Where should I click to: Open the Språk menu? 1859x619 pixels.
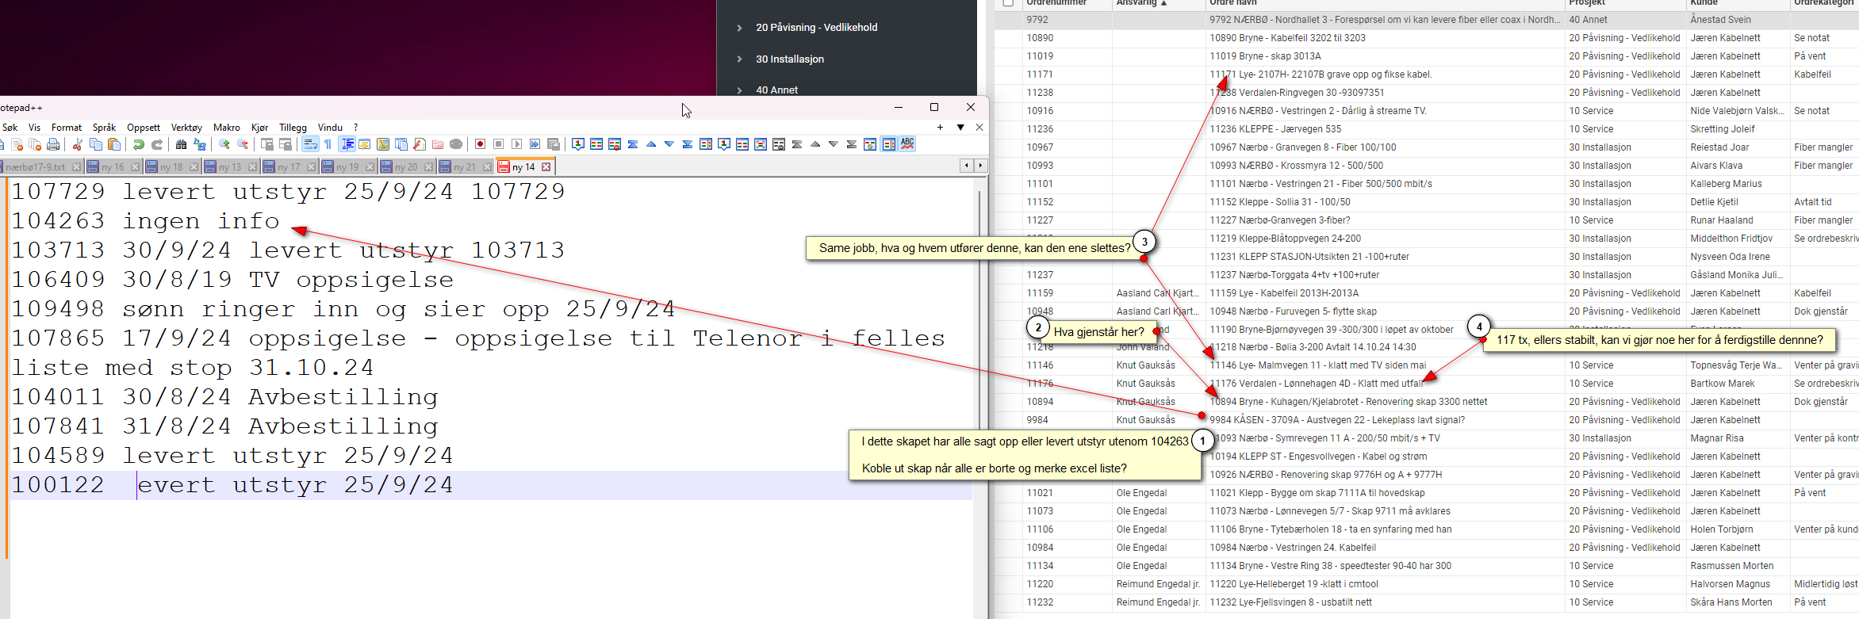[x=104, y=128]
